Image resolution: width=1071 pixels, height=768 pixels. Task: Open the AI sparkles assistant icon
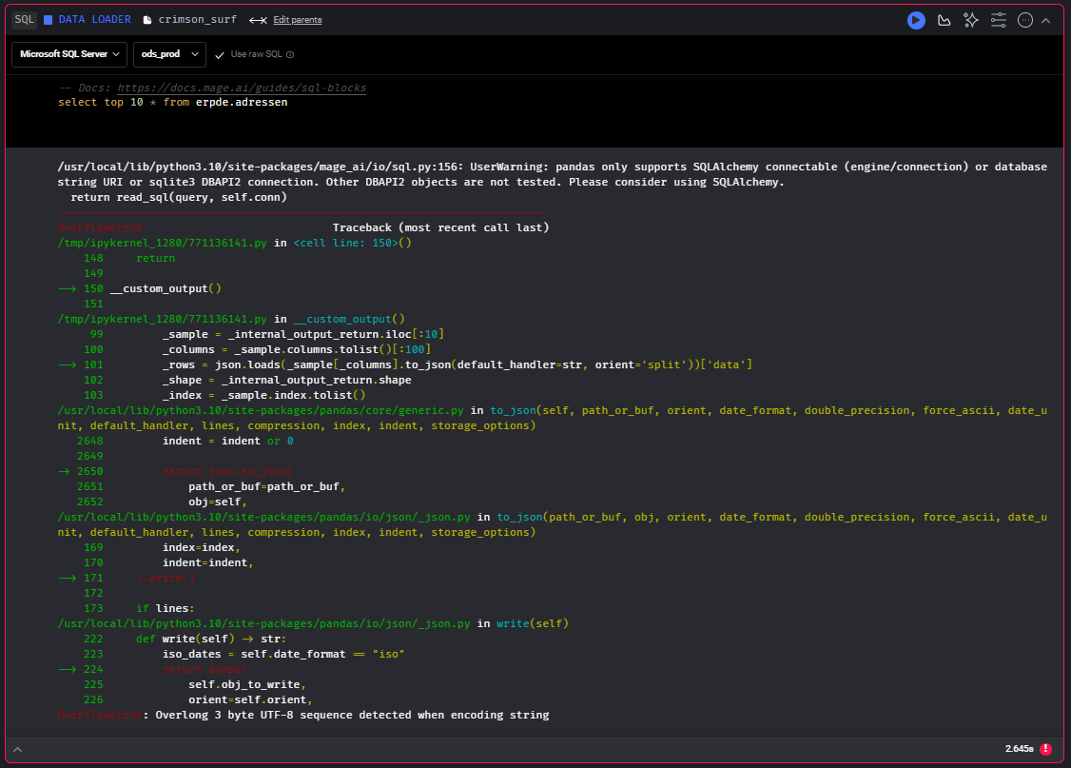pyautogui.click(x=971, y=20)
